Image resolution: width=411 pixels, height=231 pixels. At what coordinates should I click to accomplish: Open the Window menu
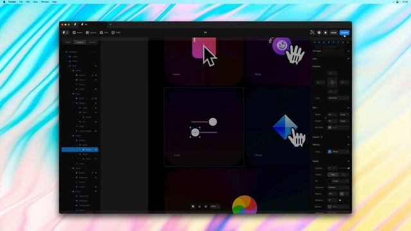[45, 1]
